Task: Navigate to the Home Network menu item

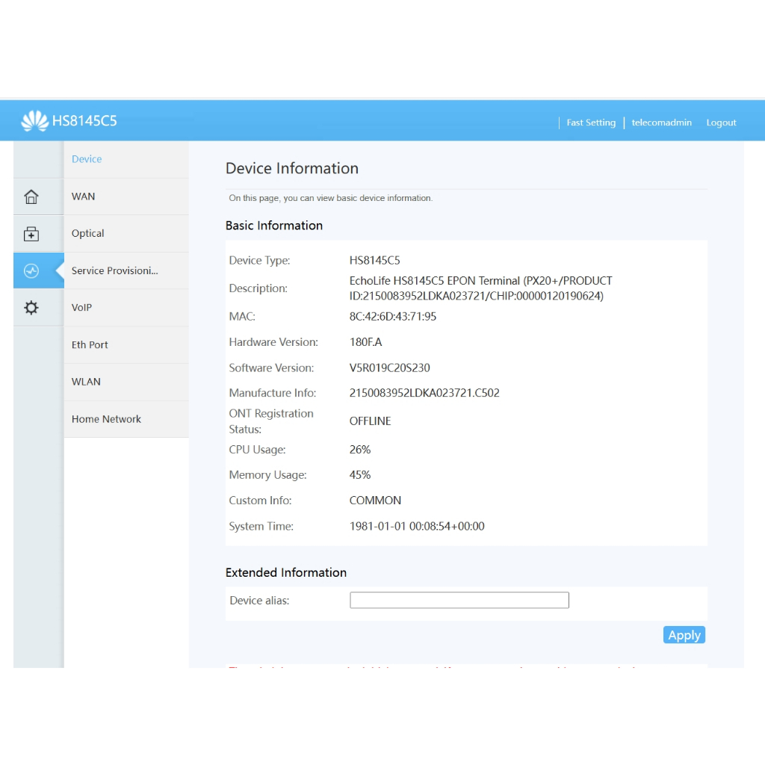Action: pyautogui.click(x=106, y=419)
